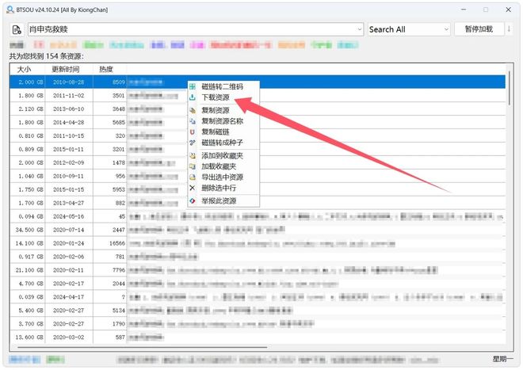Open the Search All dropdown

tap(408, 29)
